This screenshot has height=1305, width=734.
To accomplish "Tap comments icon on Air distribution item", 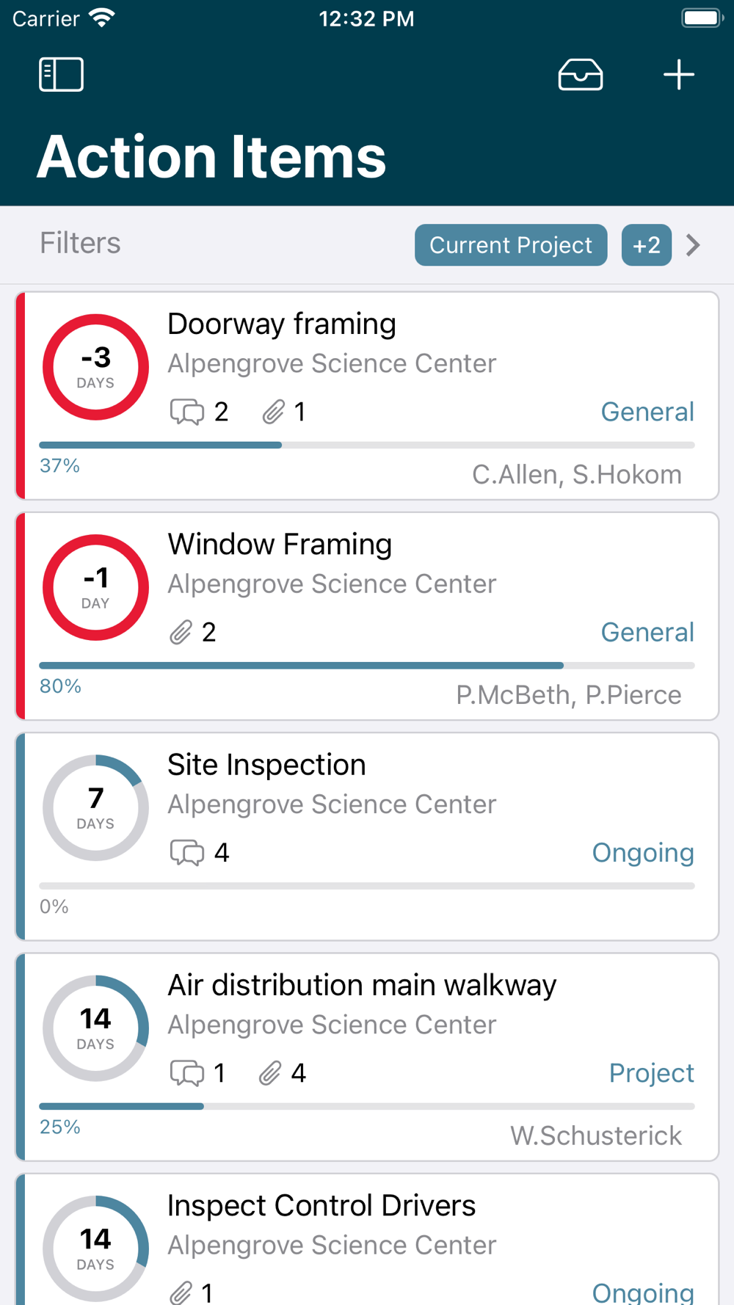I will coord(187,1073).
